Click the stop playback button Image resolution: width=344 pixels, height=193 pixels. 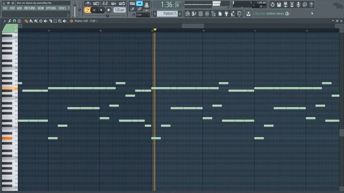101,10
